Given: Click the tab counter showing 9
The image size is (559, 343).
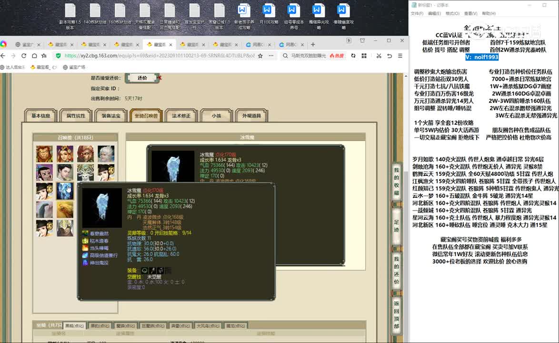Looking at the screenshot, I should (x=349, y=40).
